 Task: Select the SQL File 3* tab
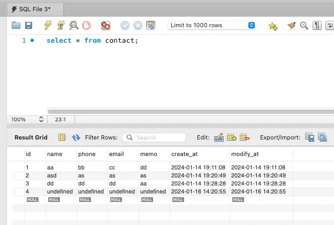(35, 10)
